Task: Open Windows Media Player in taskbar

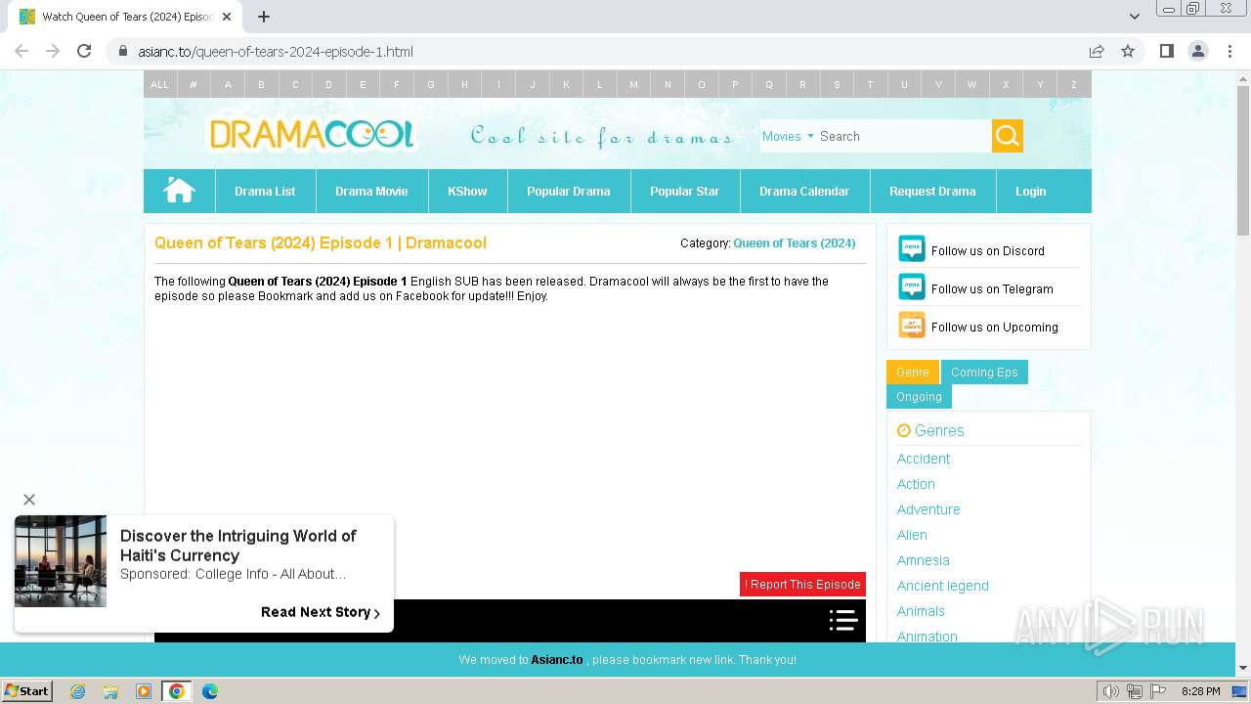Action: tap(144, 691)
